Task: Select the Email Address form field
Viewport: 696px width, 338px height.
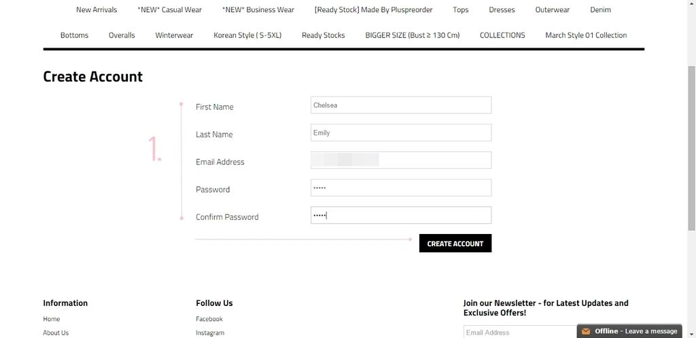Action: click(x=401, y=160)
